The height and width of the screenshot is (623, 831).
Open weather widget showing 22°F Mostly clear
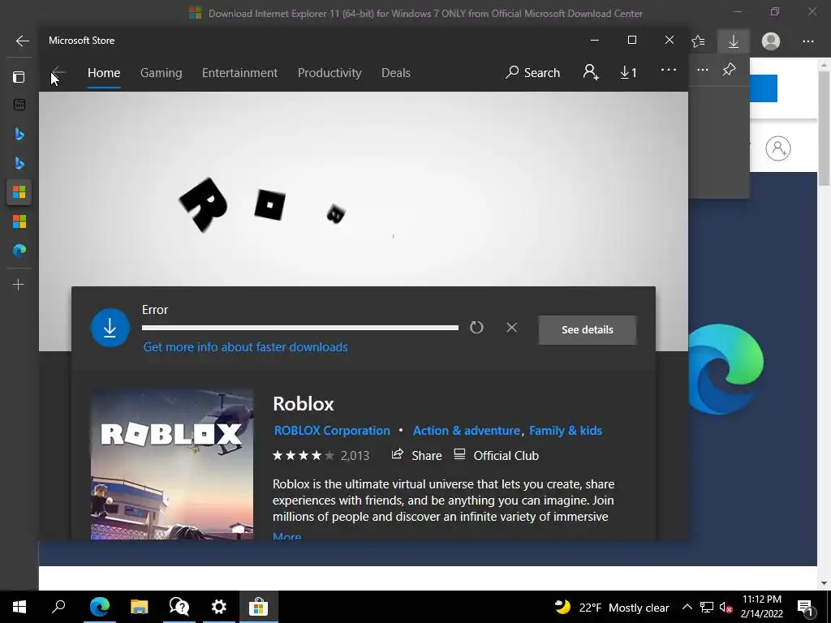pyautogui.click(x=612, y=607)
